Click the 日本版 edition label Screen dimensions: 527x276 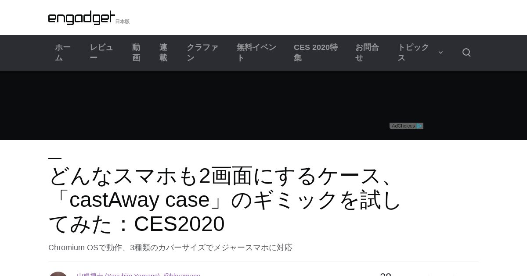123,21
